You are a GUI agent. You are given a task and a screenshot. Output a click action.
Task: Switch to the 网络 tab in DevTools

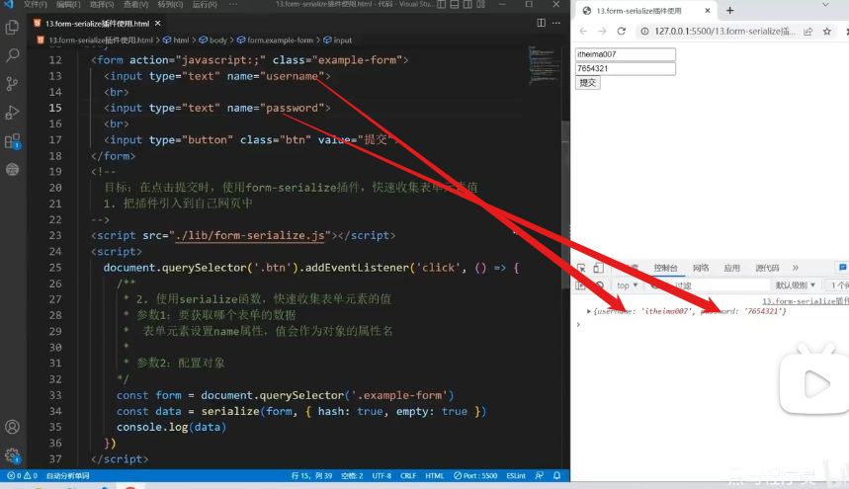[701, 268]
